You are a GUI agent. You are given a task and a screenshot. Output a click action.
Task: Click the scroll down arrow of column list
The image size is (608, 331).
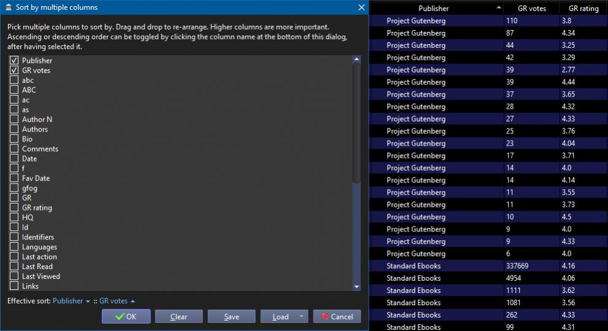click(x=356, y=287)
